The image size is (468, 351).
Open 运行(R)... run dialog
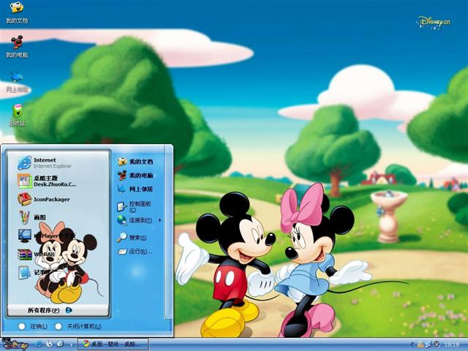[135, 252]
